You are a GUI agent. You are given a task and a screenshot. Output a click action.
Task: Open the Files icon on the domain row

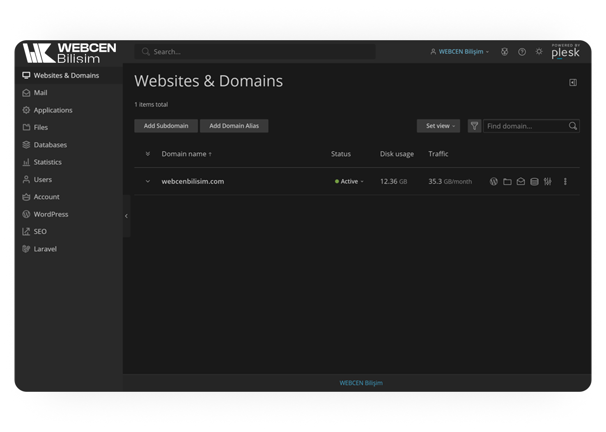(507, 181)
